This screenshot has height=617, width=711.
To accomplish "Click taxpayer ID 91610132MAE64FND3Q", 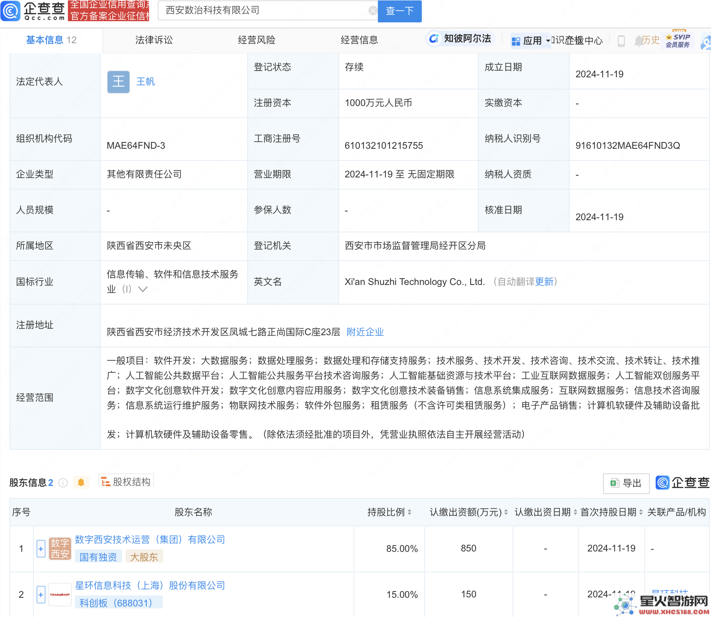I will [628, 146].
